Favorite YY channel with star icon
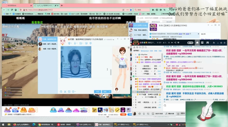The width and height of the screenshot is (228, 127). click(169, 42)
